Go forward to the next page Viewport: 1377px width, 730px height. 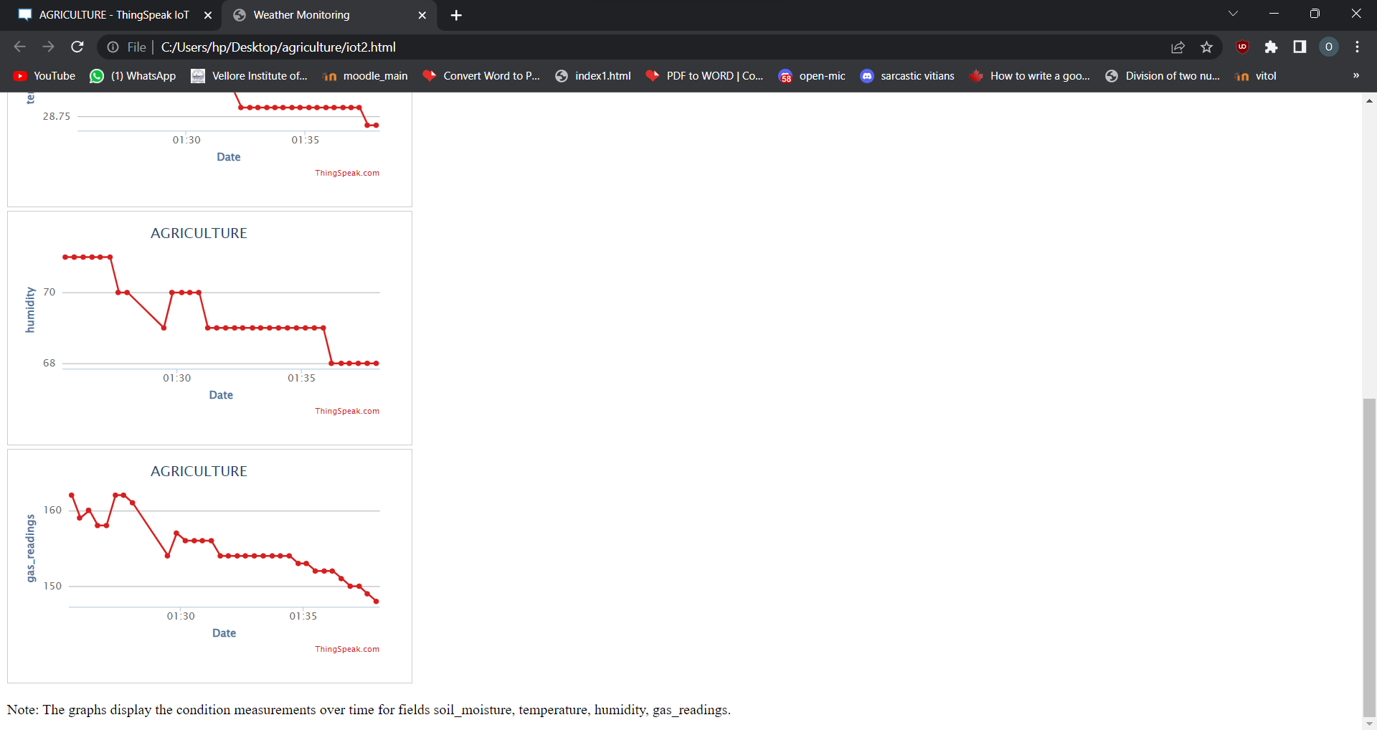(x=48, y=47)
